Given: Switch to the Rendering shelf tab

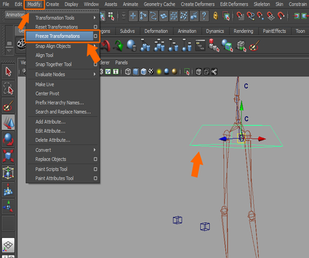Looking at the screenshot, I should click(x=243, y=31).
